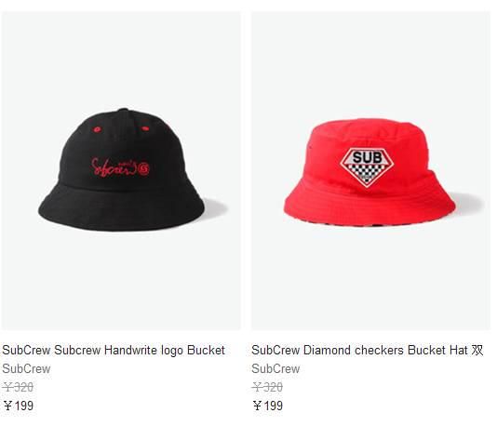Click the crossed-out ¥320 price under the black hat
This screenshot has height=426, width=497.
click(x=18, y=387)
